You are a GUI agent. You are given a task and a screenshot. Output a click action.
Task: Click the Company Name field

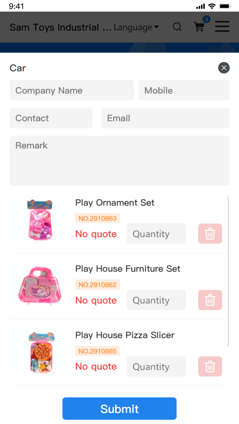point(72,90)
